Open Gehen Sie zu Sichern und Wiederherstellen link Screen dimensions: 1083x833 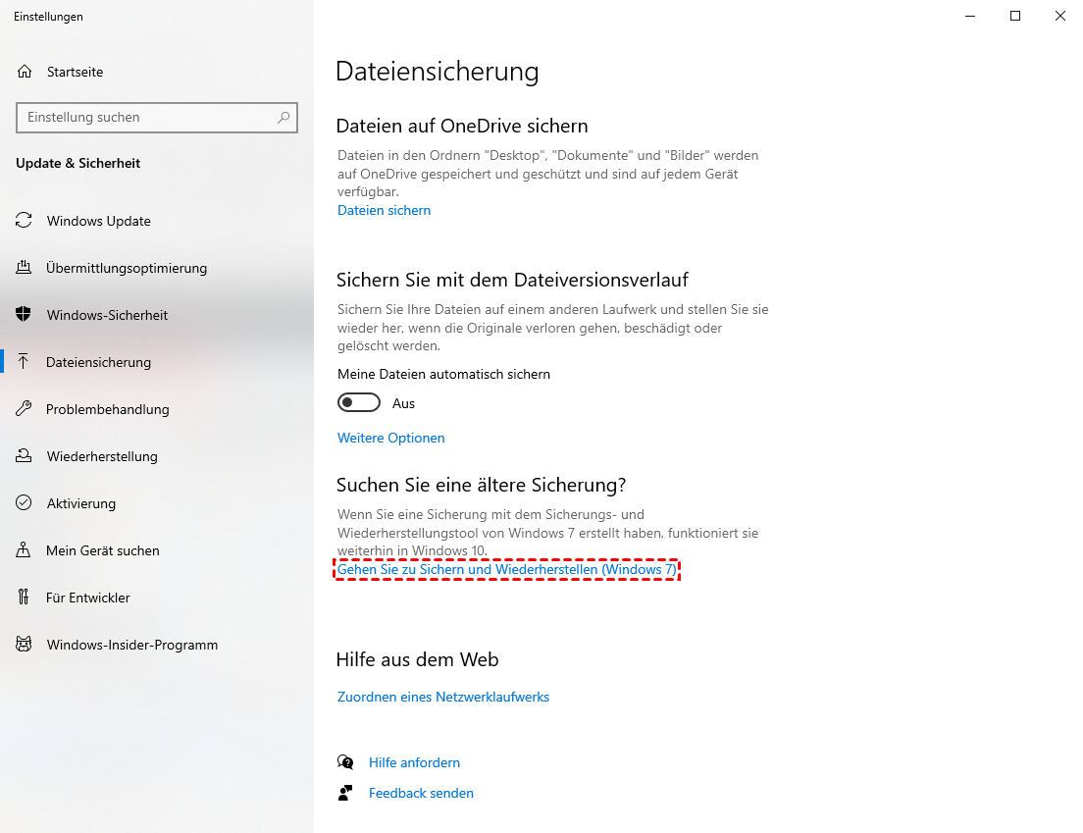pos(506,569)
